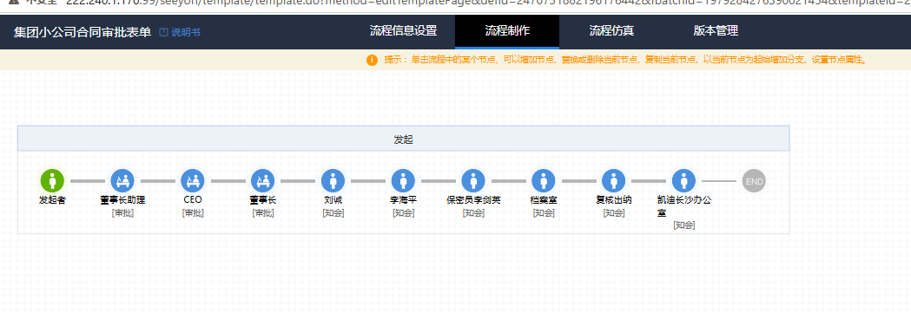
Task: Click the 董事长助理 approval node icon
Action: pyautogui.click(x=122, y=181)
